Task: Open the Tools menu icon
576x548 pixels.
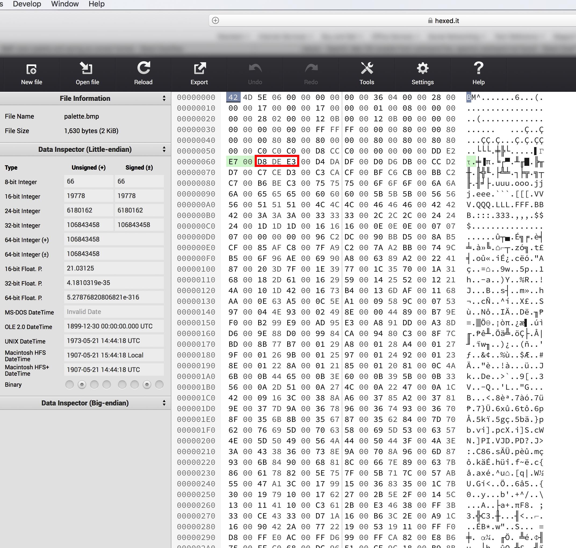Action: 367,68
